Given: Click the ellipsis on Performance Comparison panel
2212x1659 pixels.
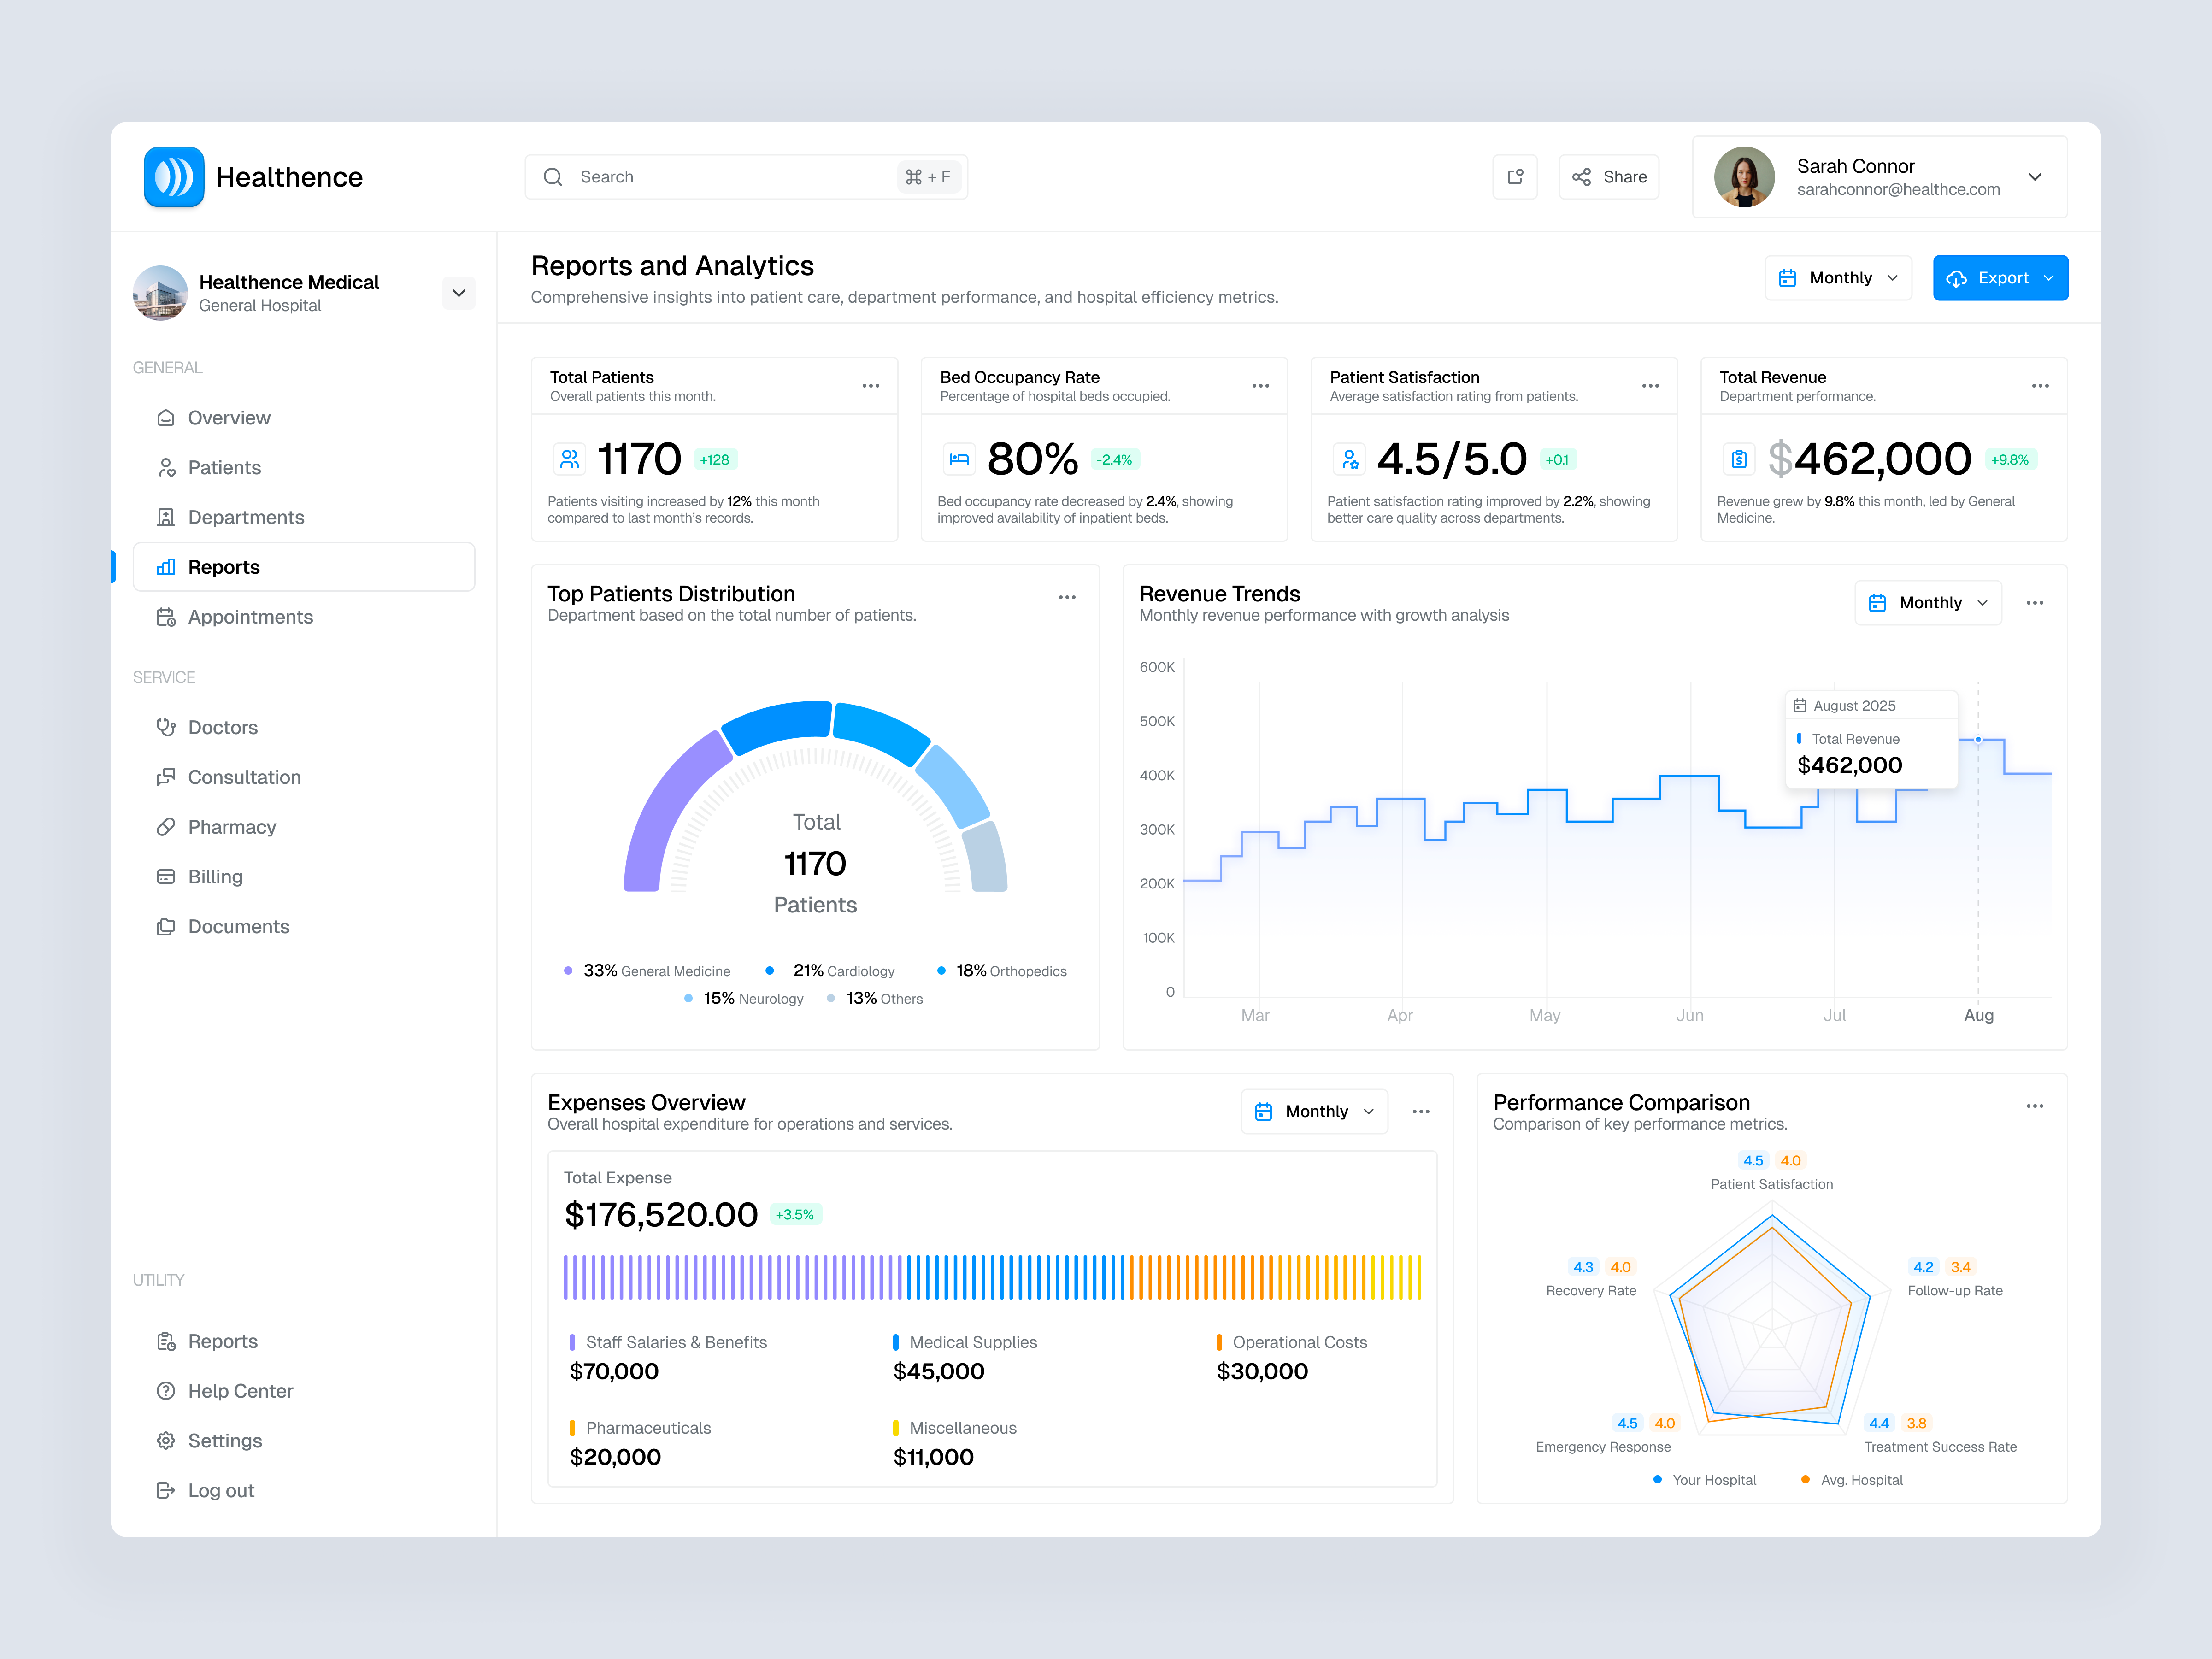Looking at the screenshot, I should point(2035,1105).
